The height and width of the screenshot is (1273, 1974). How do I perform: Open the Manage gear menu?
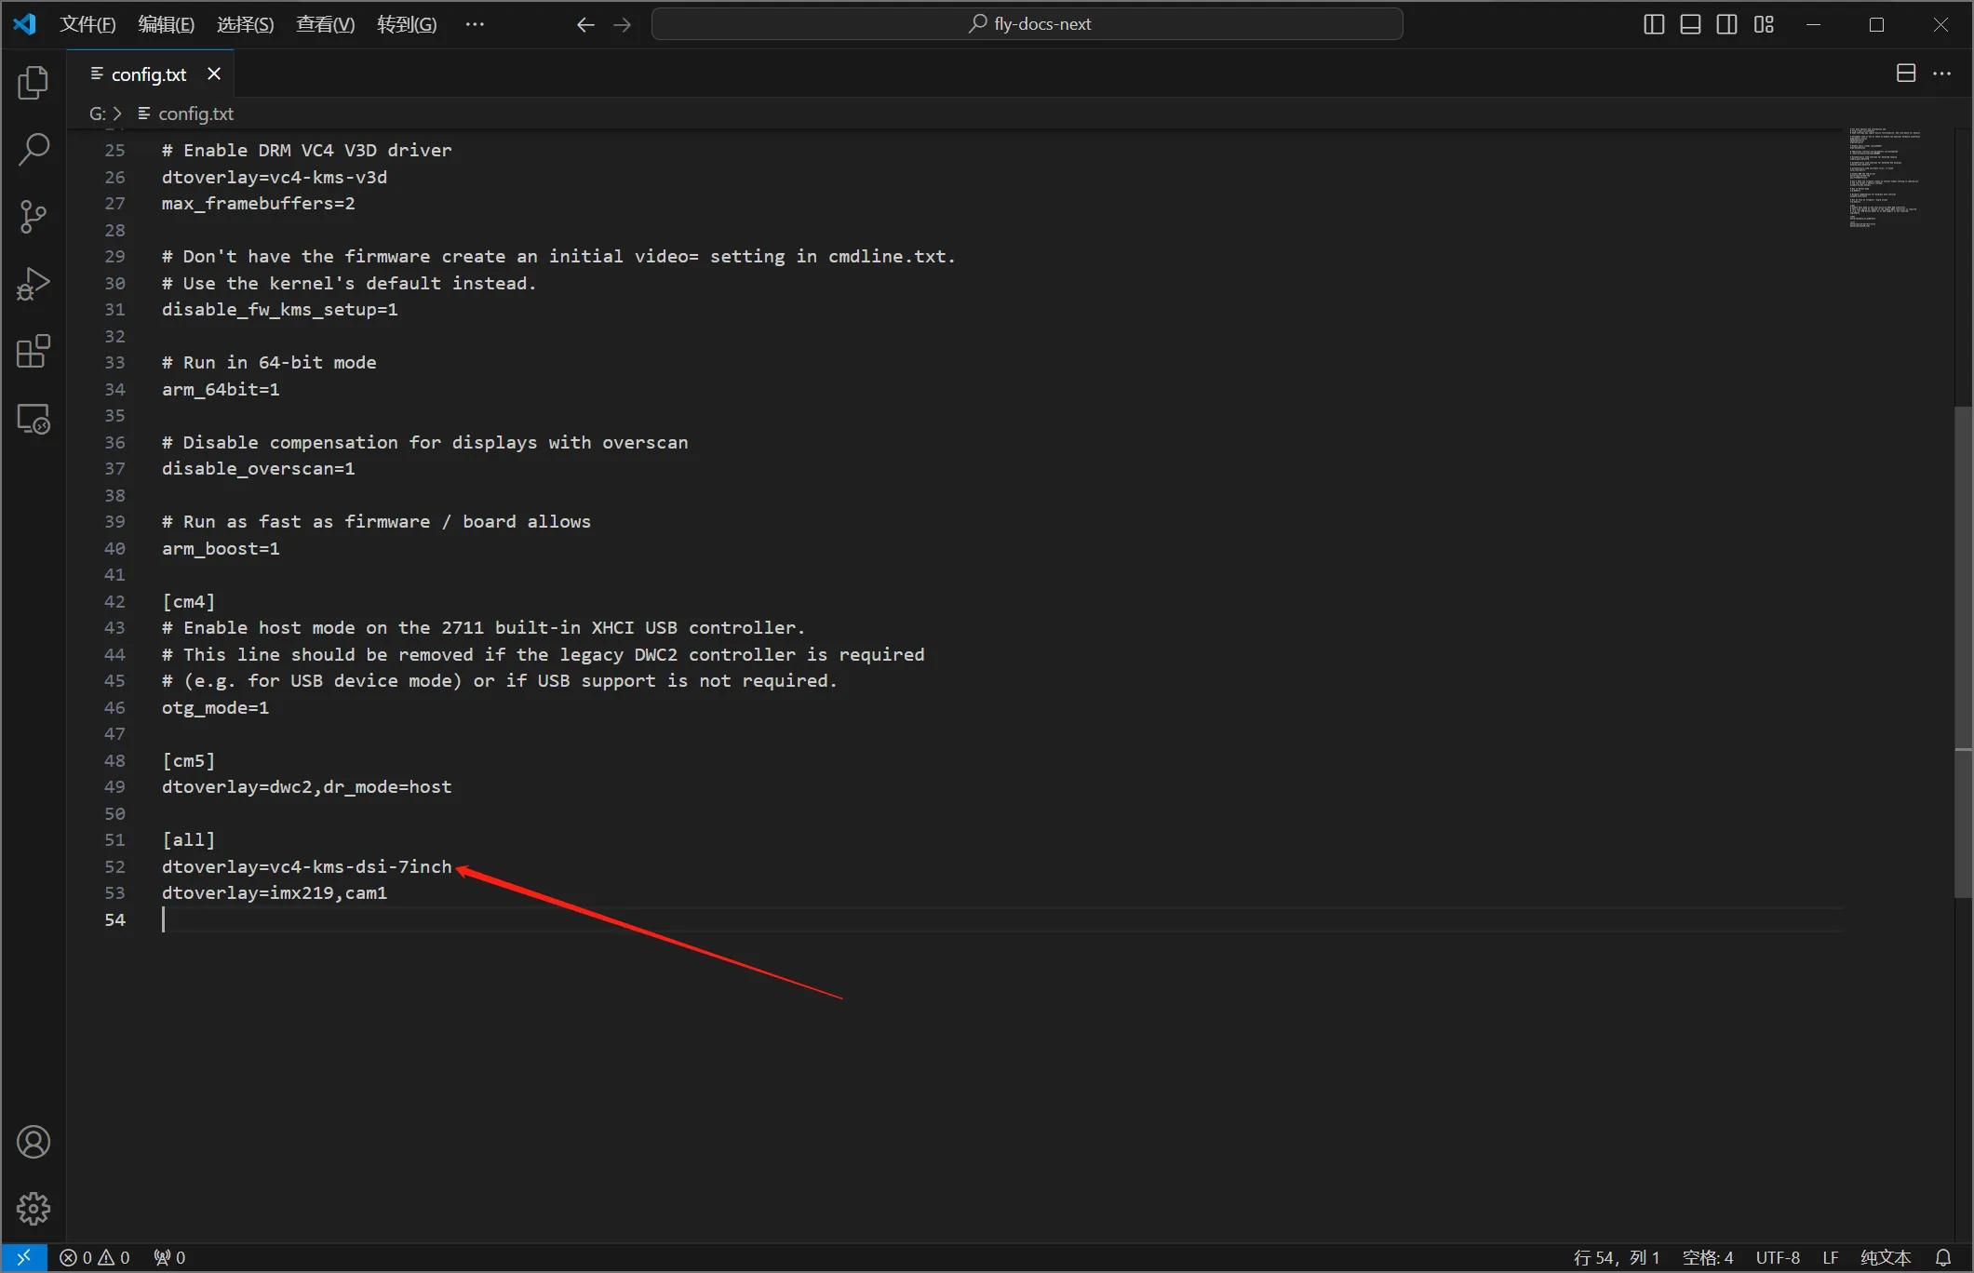pyautogui.click(x=34, y=1209)
